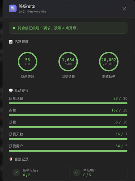Viewport: 135px width, 181px height.
Task: Click the 获赞 56/20 row label
Action: [x=12, y=122]
